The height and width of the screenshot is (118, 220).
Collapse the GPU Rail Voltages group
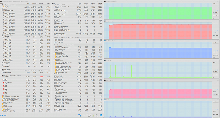click(x=54, y=54)
